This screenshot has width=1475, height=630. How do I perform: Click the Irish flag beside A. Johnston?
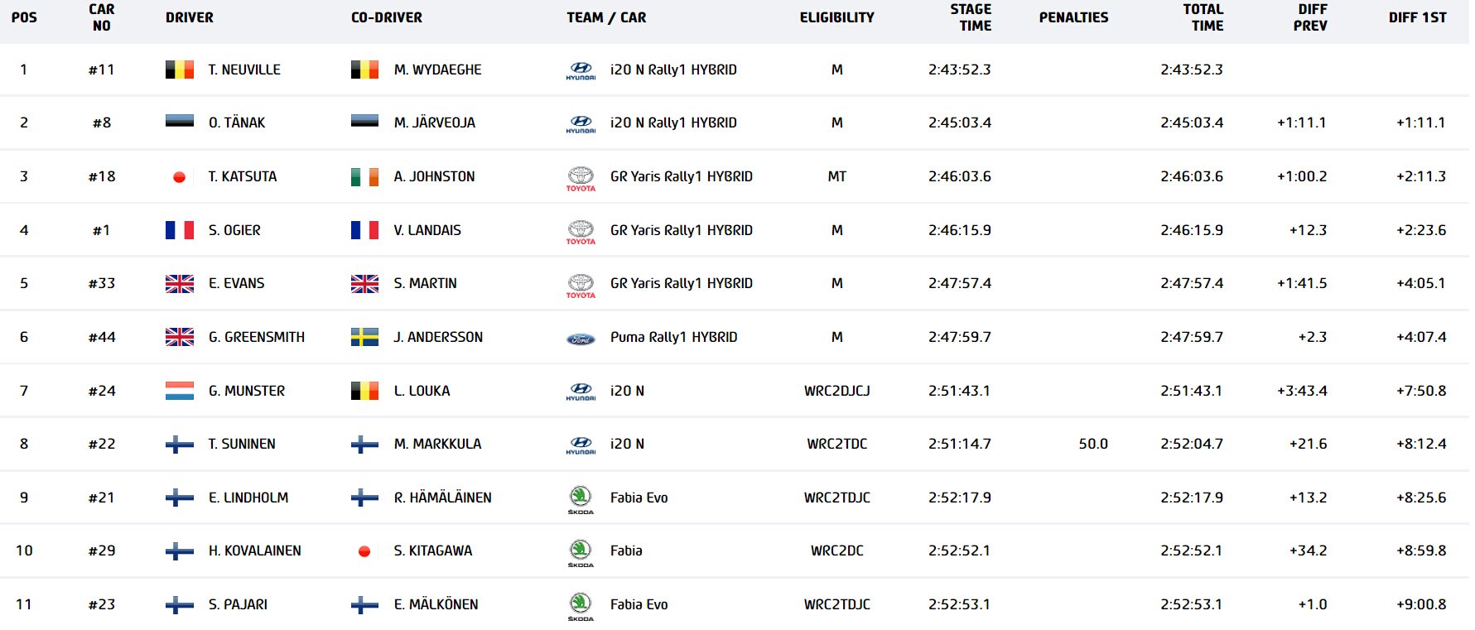click(364, 176)
